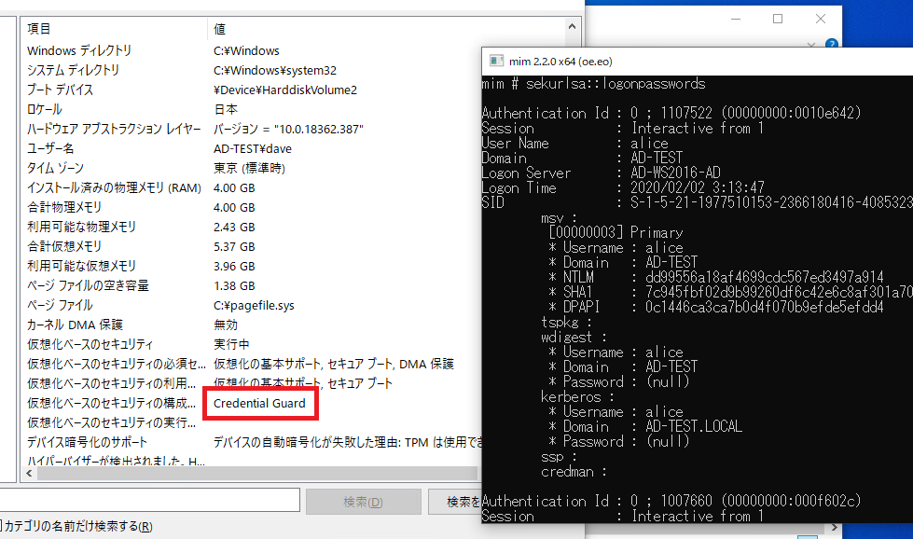Image resolution: width=913 pixels, height=539 pixels.
Task: Select the タイム ゾーン row
Action: coord(254,168)
